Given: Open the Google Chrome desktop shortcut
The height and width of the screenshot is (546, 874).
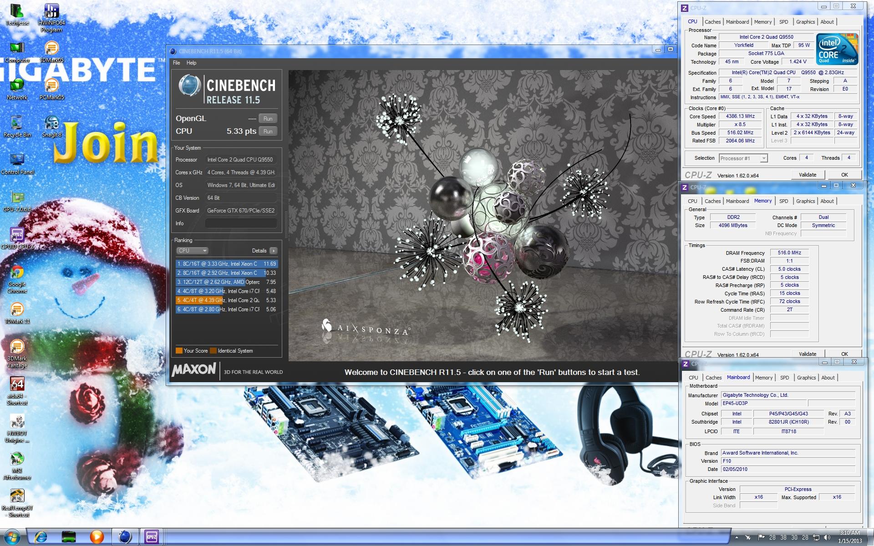Looking at the screenshot, I should click(17, 279).
